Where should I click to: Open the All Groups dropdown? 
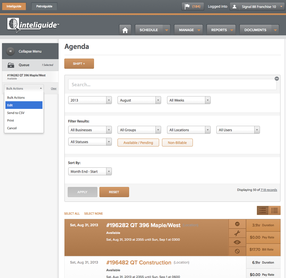[139, 130]
